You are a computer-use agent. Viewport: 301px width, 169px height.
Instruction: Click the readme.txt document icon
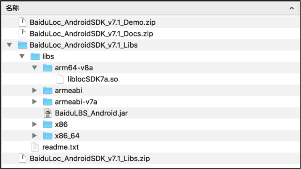pyautogui.click(x=35, y=147)
